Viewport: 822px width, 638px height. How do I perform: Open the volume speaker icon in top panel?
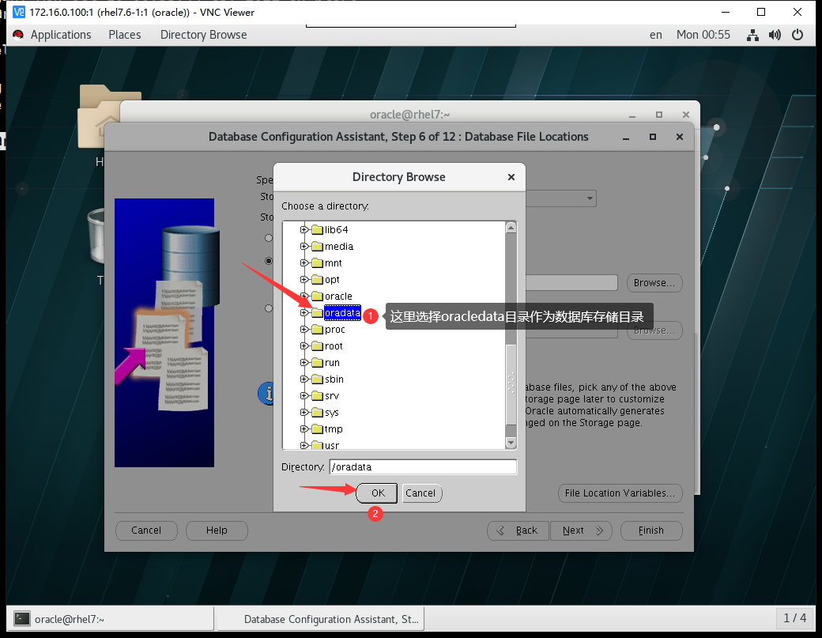click(775, 35)
